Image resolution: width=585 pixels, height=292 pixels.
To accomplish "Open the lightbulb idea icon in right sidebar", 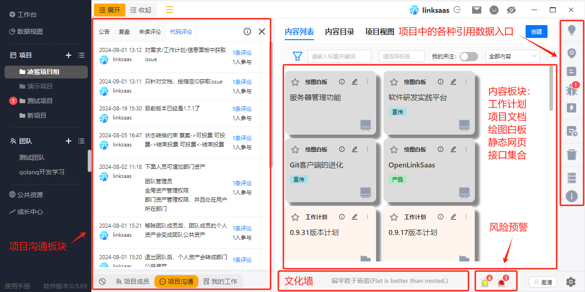I will [571, 31].
